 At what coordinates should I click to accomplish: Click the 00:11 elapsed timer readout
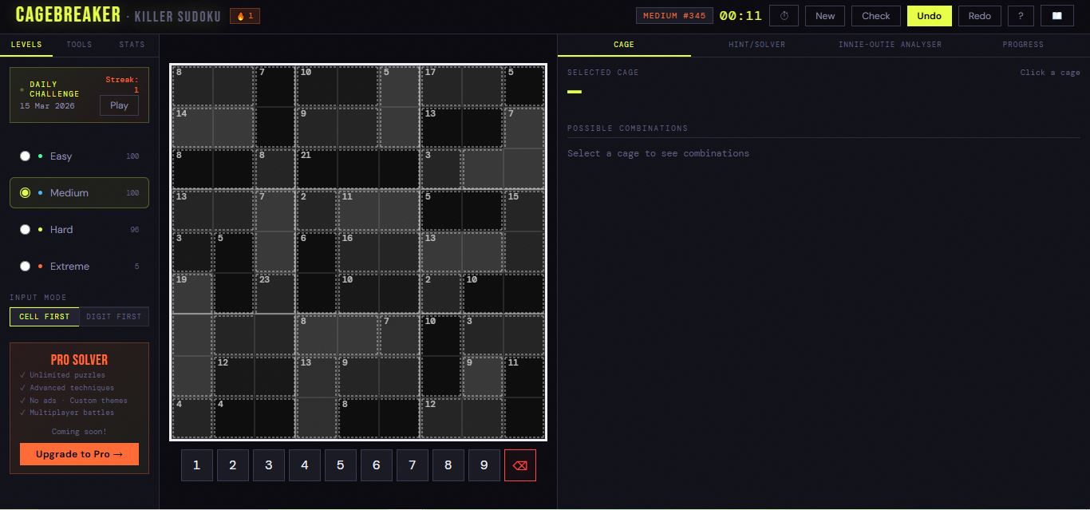point(740,16)
